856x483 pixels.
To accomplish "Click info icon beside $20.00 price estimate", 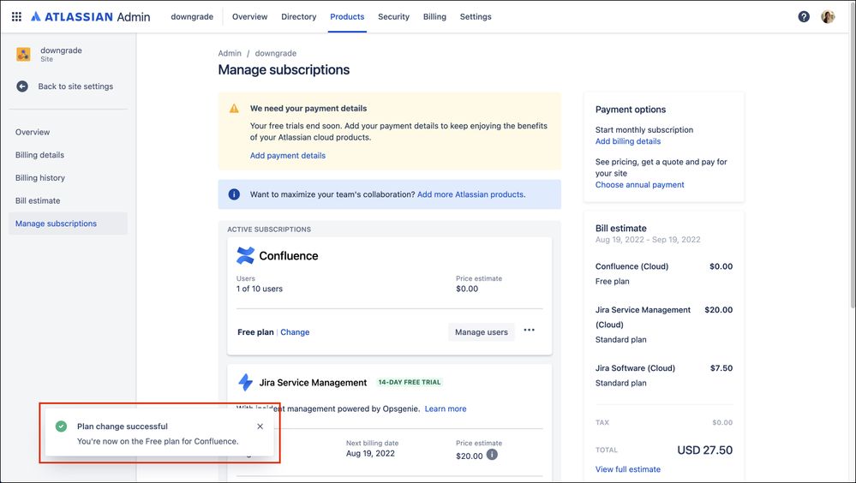I will (492, 454).
